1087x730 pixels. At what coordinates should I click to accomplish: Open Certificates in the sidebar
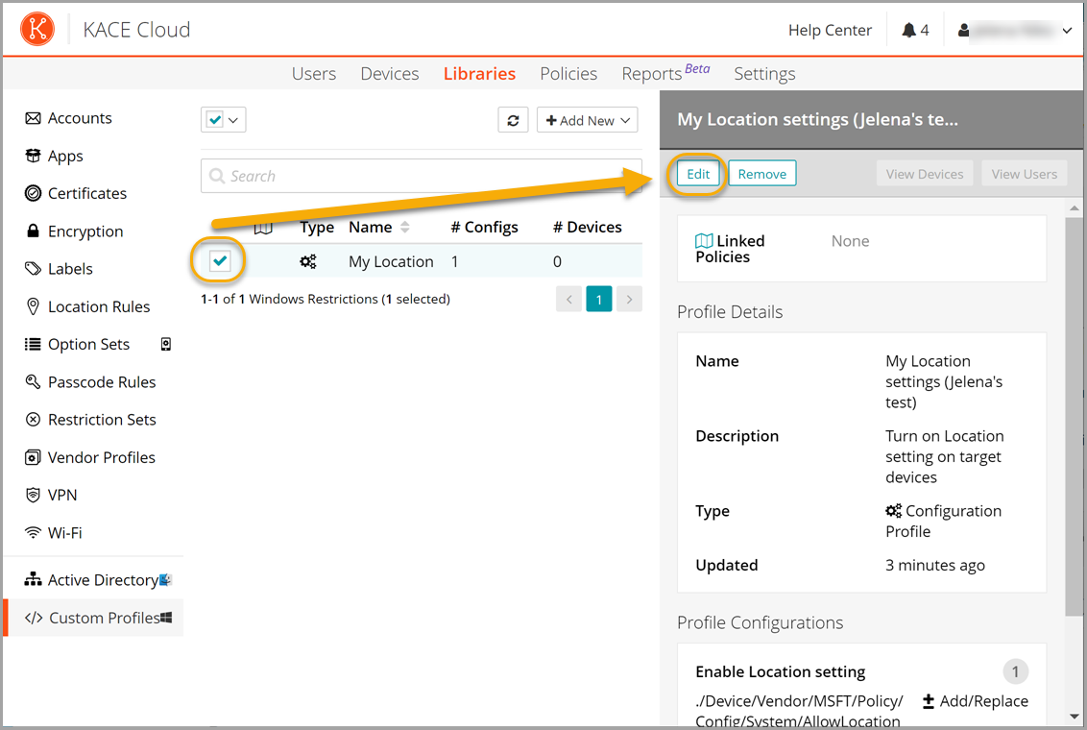click(86, 193)
